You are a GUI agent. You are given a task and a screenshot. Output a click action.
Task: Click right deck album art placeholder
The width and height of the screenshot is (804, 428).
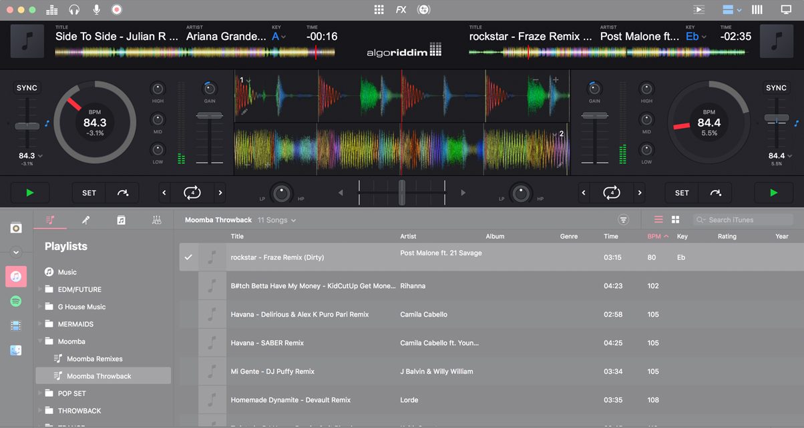pos(776,41)
